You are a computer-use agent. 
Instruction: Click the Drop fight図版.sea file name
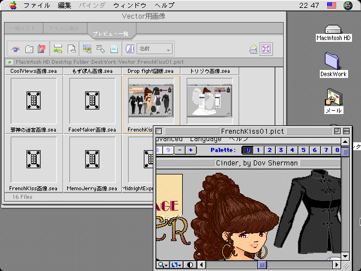coord(151,71)
